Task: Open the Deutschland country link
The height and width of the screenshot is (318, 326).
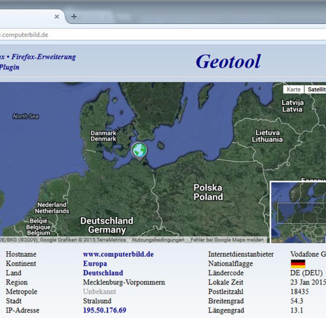Action: pyautogui.click(x=103, y=273)
